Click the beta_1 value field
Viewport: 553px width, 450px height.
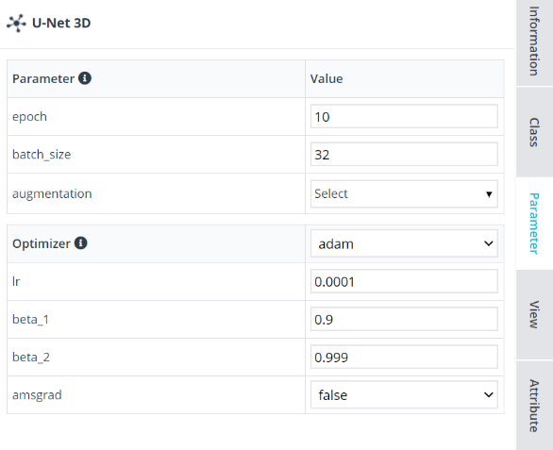click(x=404, y=319)
